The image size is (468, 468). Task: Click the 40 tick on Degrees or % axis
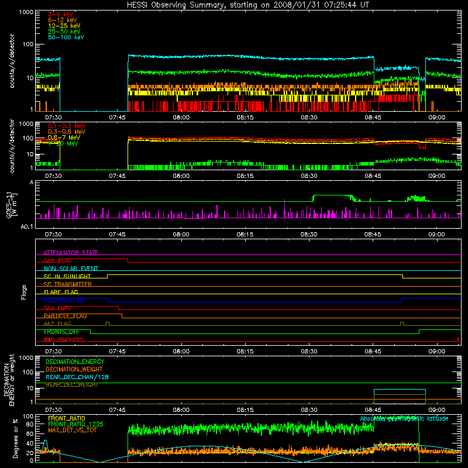(x=30, y=443)
